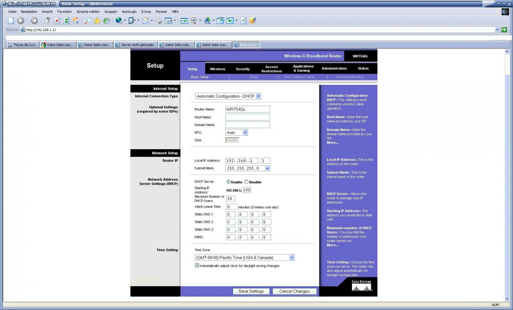Open the Favoriten menu
The image size is (513, 310).
64,12
